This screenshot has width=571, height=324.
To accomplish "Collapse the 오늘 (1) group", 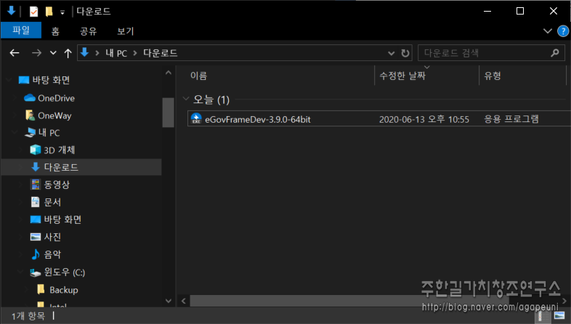I will 186,99.
